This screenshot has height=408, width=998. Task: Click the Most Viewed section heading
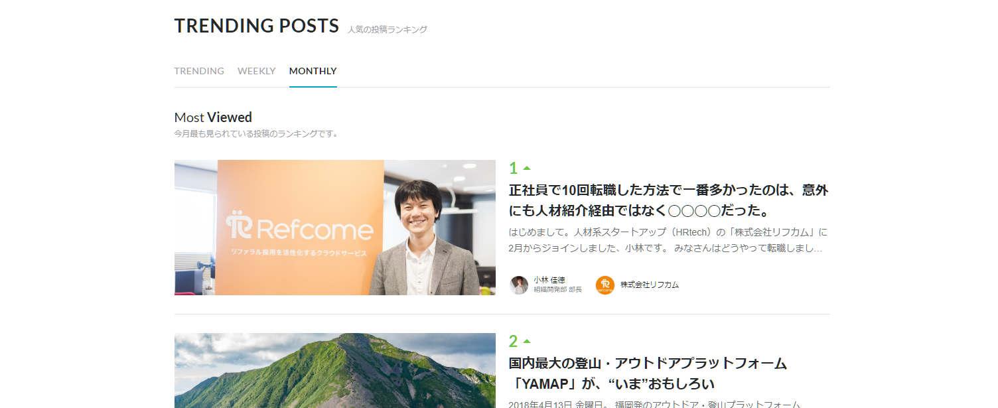click(212, 117)
